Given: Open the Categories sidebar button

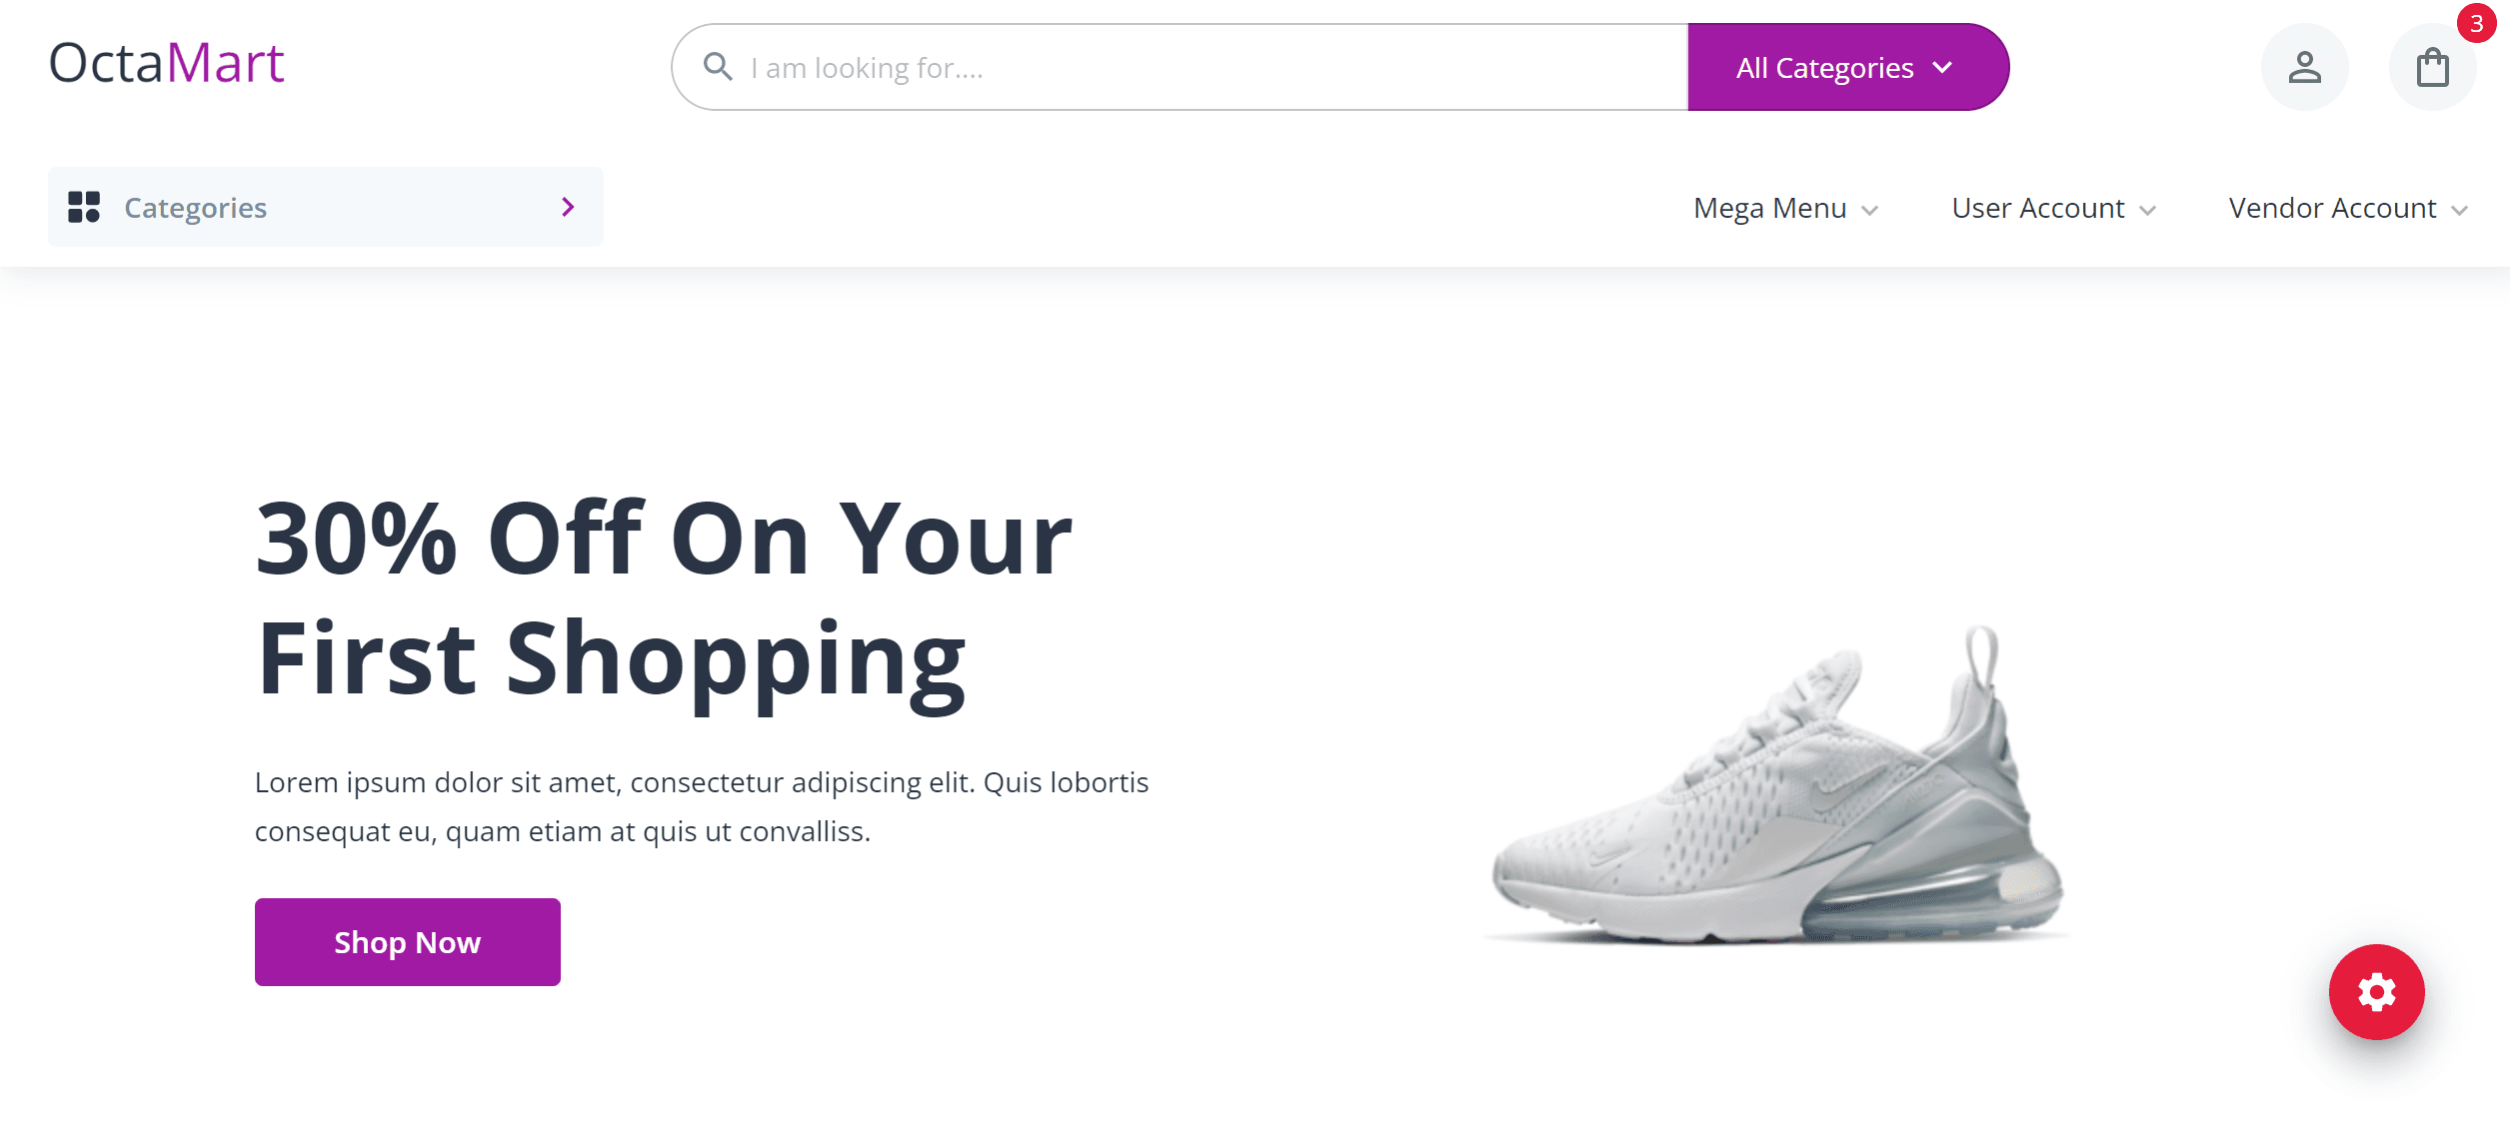Looking at the screenshot, I should coord(325,207).
